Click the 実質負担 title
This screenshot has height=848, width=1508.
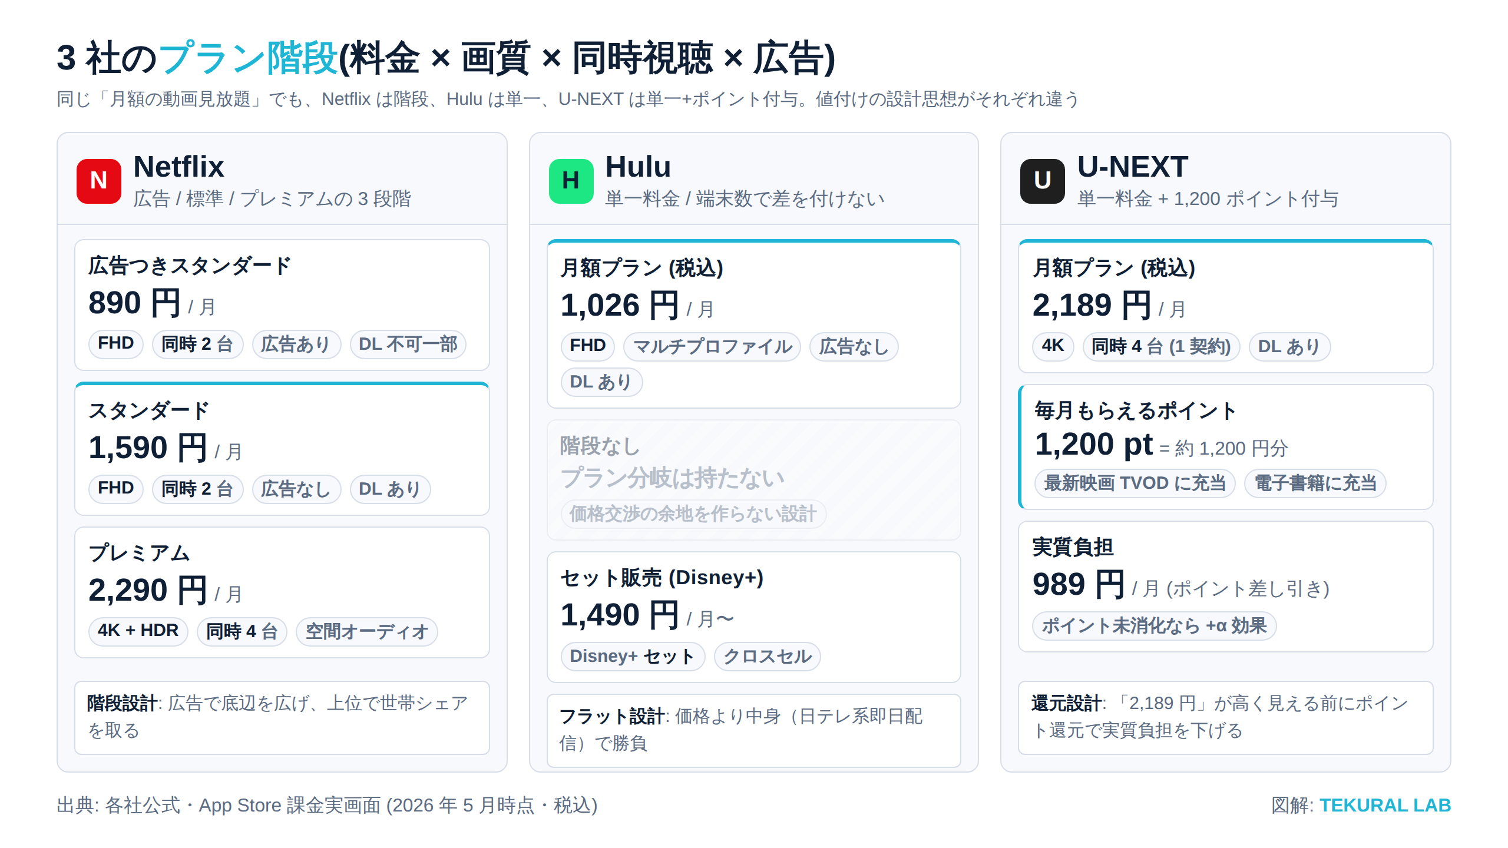pyautogui.click(x=1073, y=547)
